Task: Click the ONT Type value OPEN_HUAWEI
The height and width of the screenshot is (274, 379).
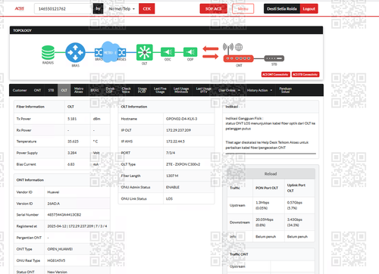Action: 60,249
